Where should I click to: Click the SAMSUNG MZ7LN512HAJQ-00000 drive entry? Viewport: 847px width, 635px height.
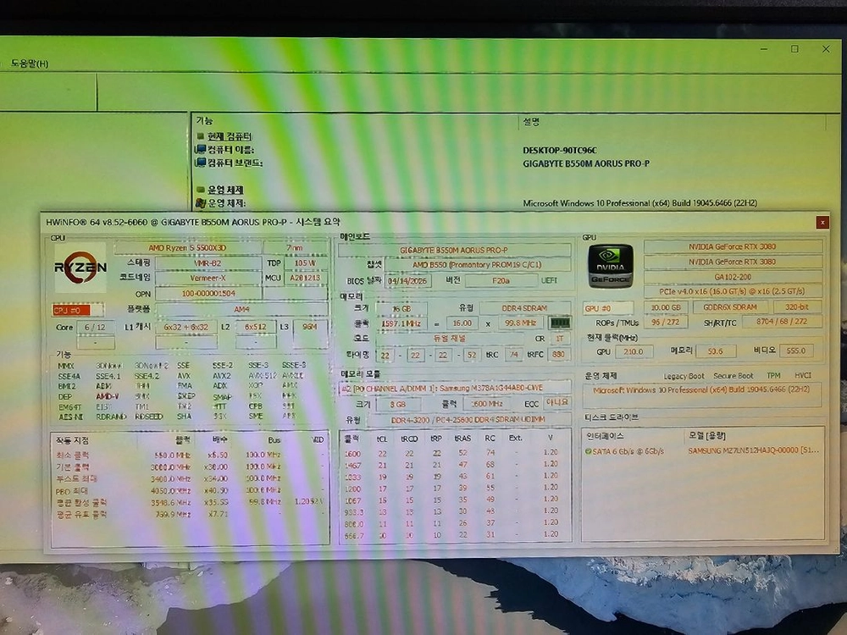[x=753, y=450]
